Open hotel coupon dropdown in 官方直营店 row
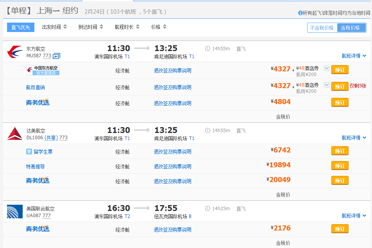 tap(327, 68)
